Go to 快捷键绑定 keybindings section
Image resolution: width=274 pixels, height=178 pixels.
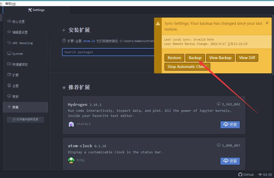(x=20, y=64)
